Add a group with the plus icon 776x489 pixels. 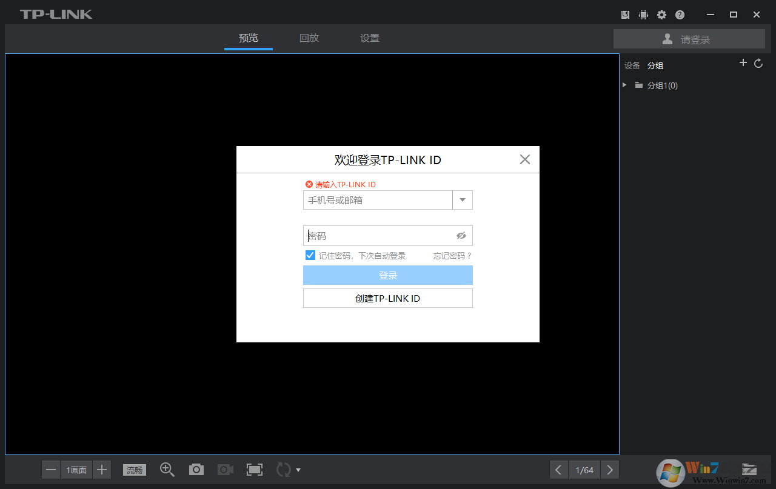tap(743, 63)
